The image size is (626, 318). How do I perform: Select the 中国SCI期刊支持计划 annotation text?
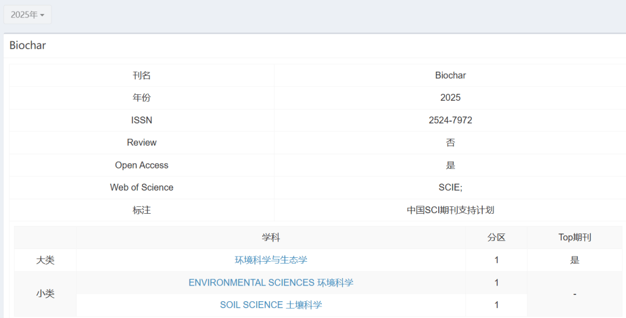pos(450,210)
